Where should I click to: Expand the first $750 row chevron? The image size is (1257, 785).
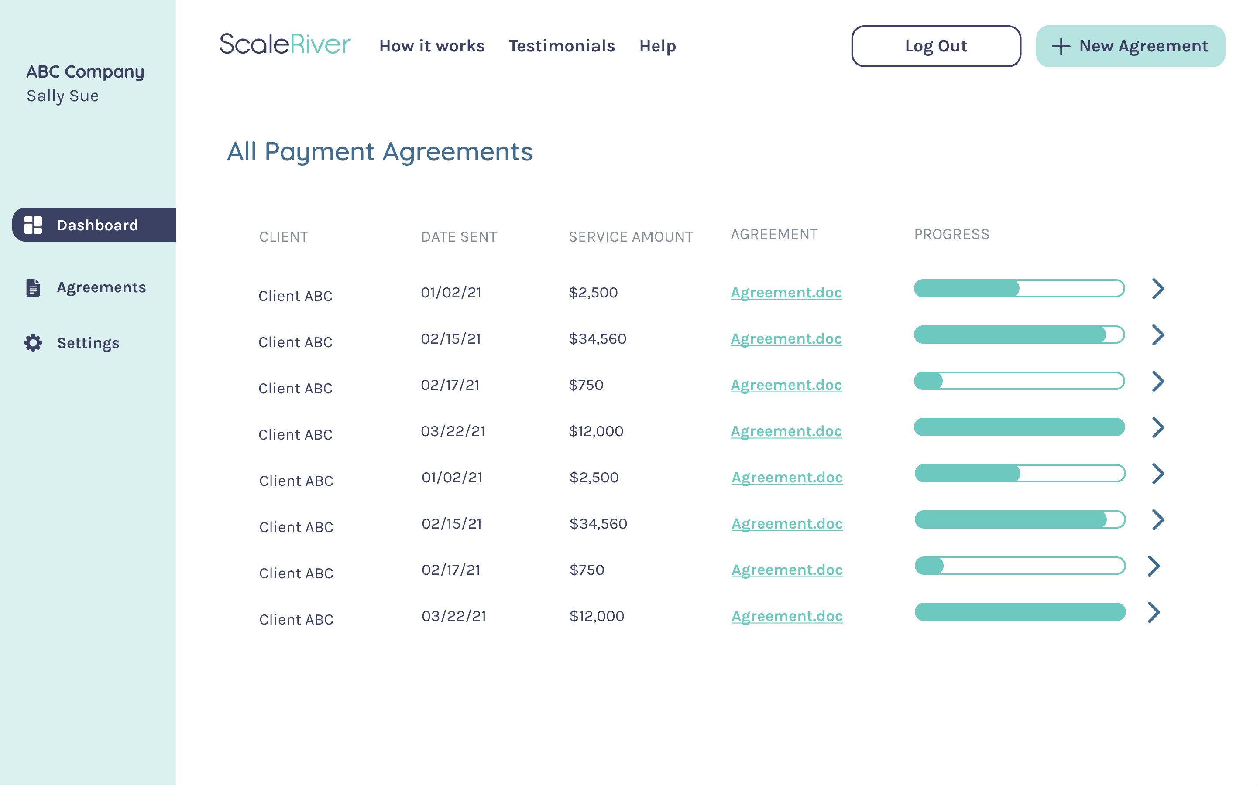pos(1158,381)
